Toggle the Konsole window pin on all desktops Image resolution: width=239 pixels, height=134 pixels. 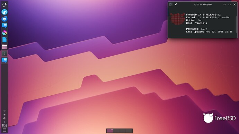[x=176, y=4]
